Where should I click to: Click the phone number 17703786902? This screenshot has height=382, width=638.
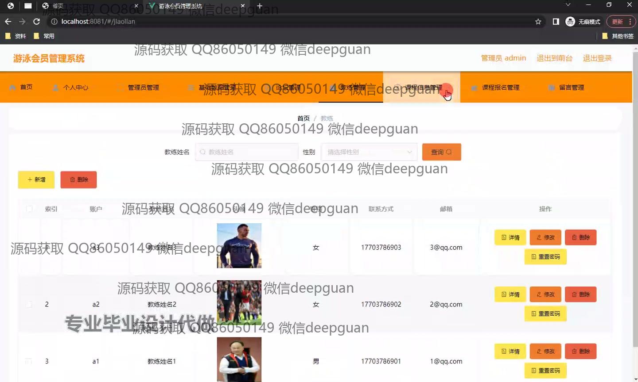tap(381, 304)
